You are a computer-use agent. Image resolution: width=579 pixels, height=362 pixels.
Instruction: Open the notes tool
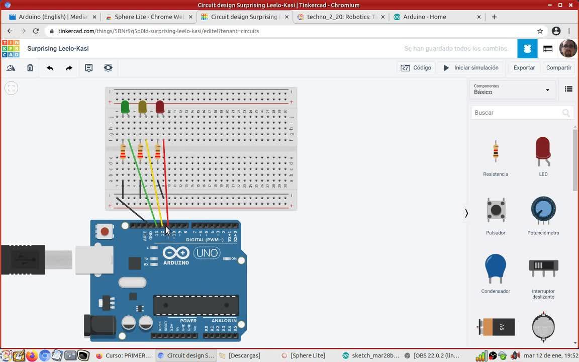(x=89, y=68)
